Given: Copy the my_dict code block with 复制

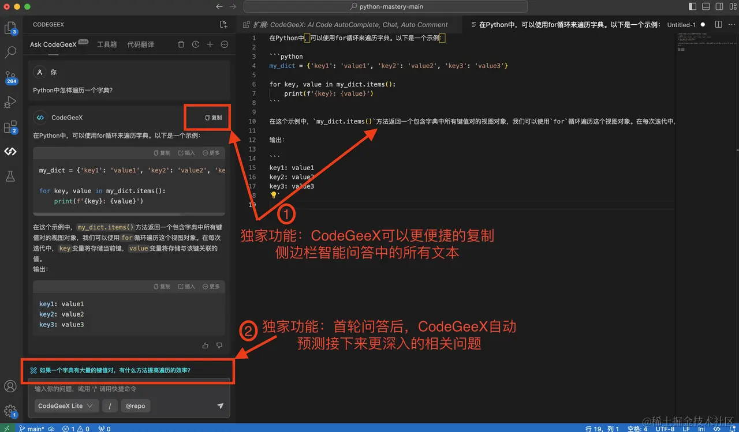Looking at the screenshot, I should point(162,153).
